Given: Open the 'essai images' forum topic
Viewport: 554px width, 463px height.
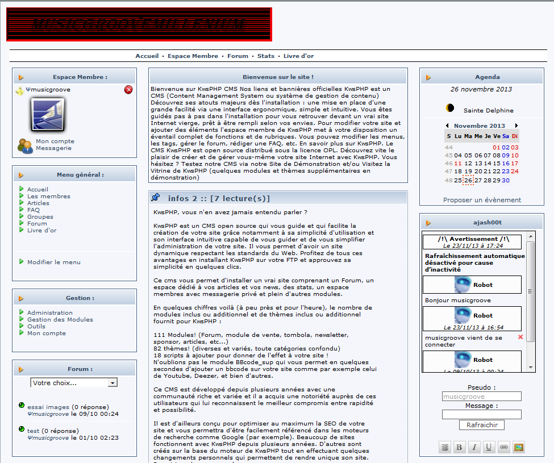Looking at the screenshot, I should [48, 407].
